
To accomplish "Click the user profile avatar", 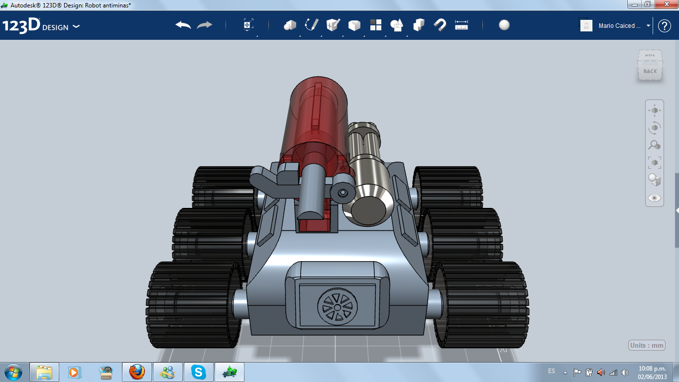I will coord(586,25).
